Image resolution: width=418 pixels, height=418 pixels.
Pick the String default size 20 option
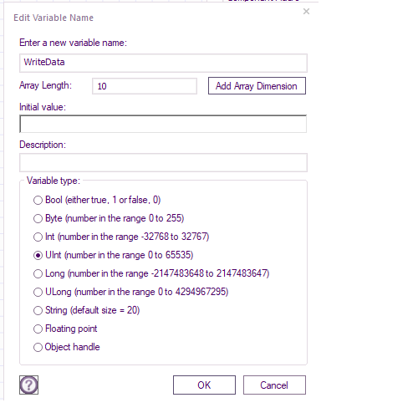coord(38,310)
